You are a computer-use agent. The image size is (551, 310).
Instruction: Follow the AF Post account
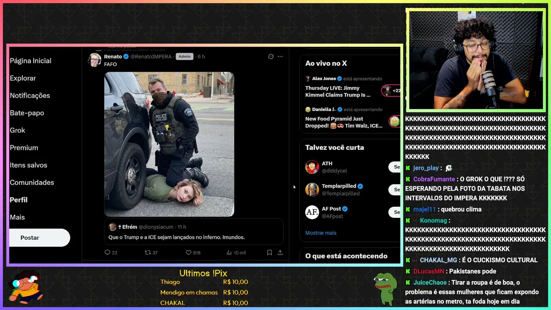click(x=395, y=212)
